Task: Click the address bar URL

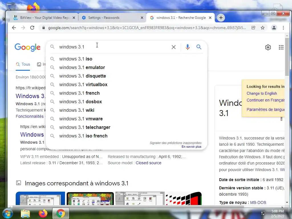Action: click(147, 28)
